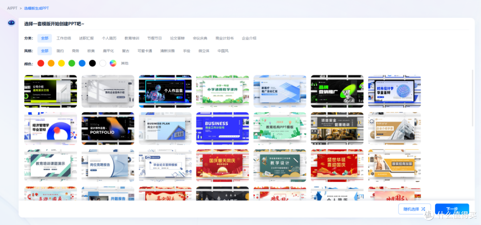Choose the 中国风 style
Image resolution: width=481 pixels, height=225 pixels.
click(x=223, y=51)
